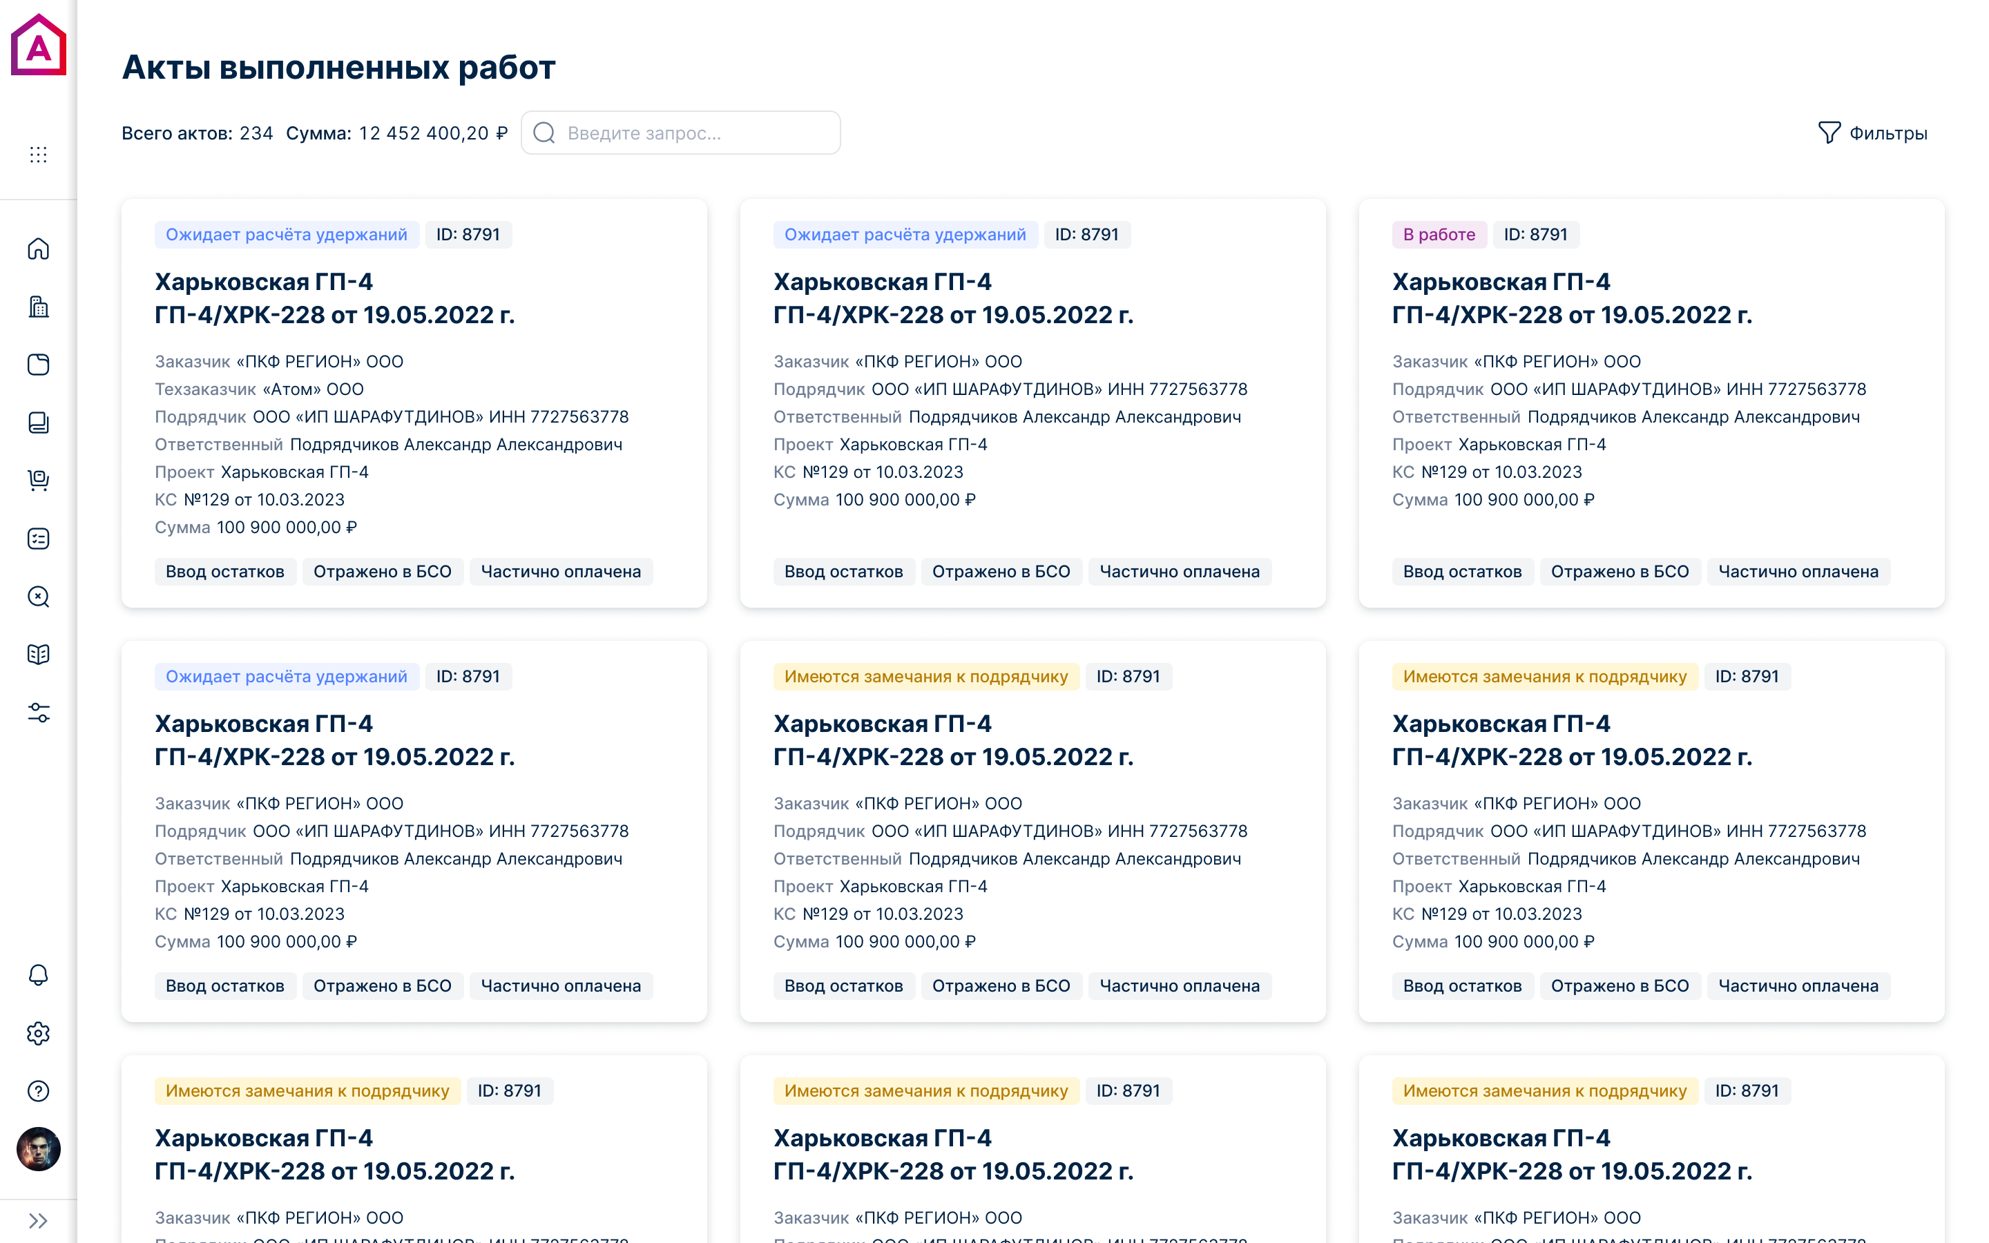Open the Фильтры filter panel

coord(1872,133)
